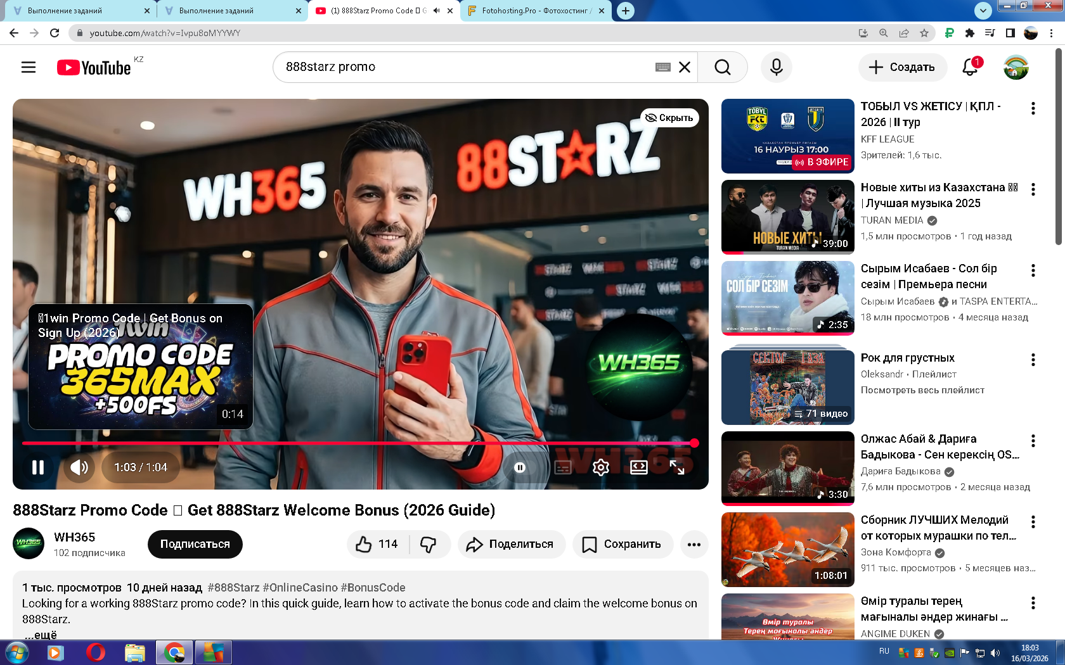Viewport: 1065px width, 665px height.
Task: Open the 1win Promo Code suggested card
Action: [141, 367]
